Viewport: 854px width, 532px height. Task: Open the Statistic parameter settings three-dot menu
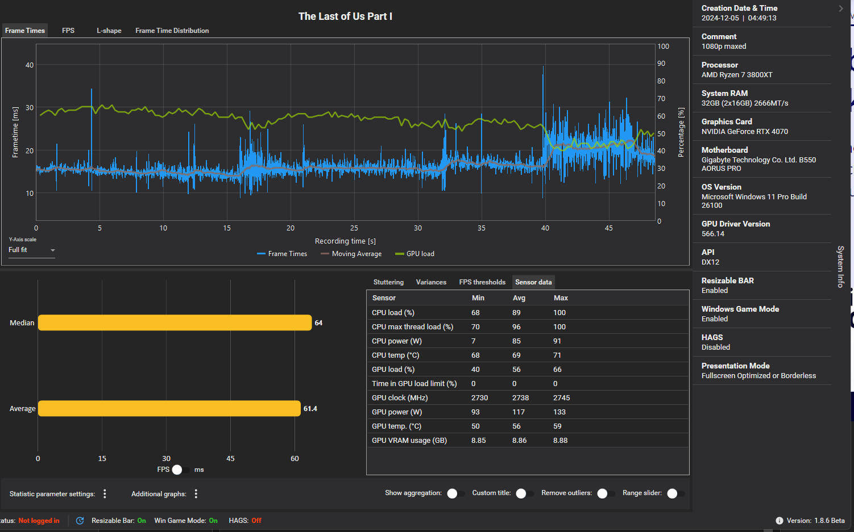click(x=105, y=494)
